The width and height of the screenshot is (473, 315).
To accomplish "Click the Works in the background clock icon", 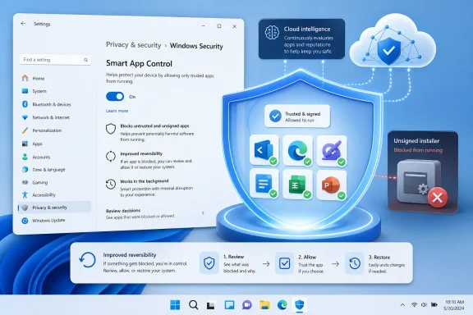I will click(111, 184).
